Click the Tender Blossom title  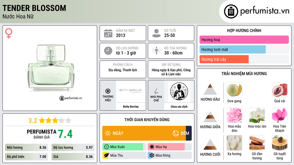(x=34, y=8)
